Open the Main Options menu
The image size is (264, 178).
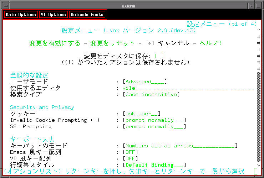click(x=21, y=15)
